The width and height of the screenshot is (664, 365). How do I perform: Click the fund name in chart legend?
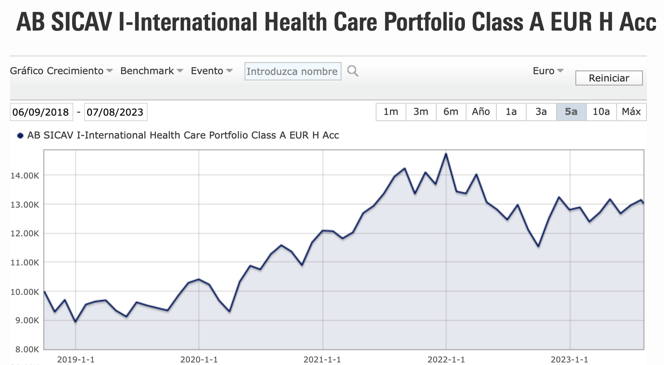tap(183, 135)
